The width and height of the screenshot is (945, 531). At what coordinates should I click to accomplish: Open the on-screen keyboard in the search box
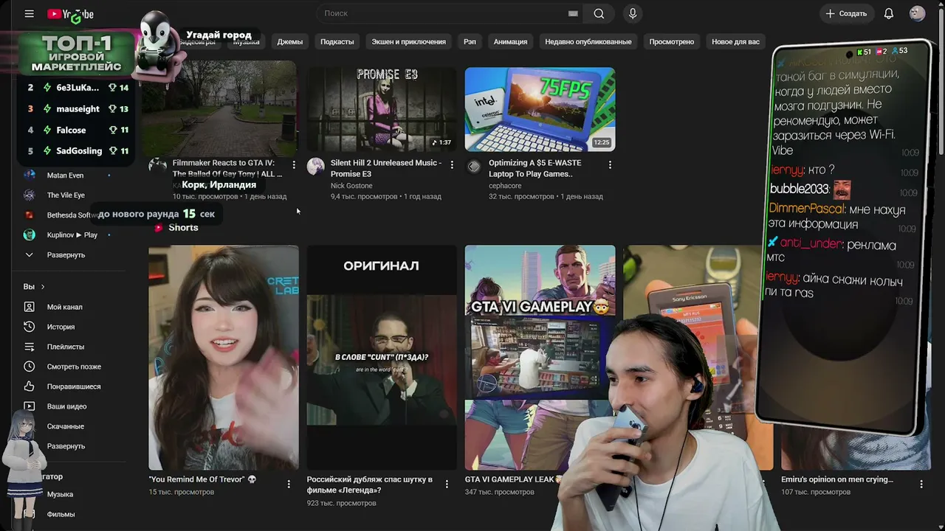coord(573,13)
